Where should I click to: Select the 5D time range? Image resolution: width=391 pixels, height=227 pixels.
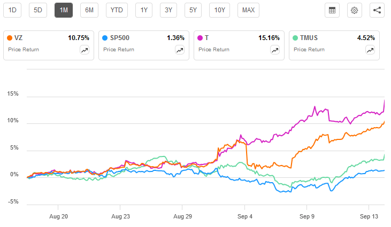tap(38, 10)
